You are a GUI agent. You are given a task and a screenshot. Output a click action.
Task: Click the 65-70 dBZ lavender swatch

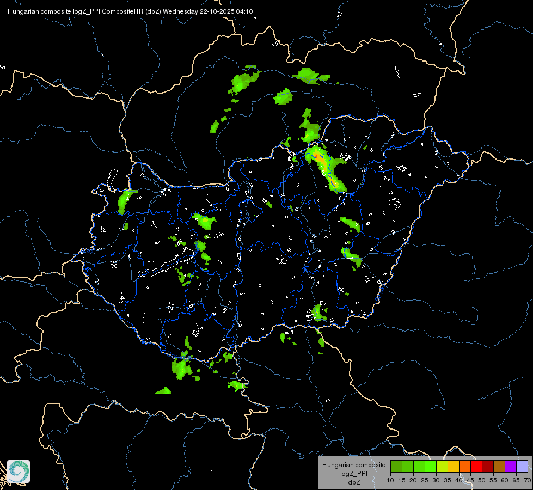[x=522, y=466]
